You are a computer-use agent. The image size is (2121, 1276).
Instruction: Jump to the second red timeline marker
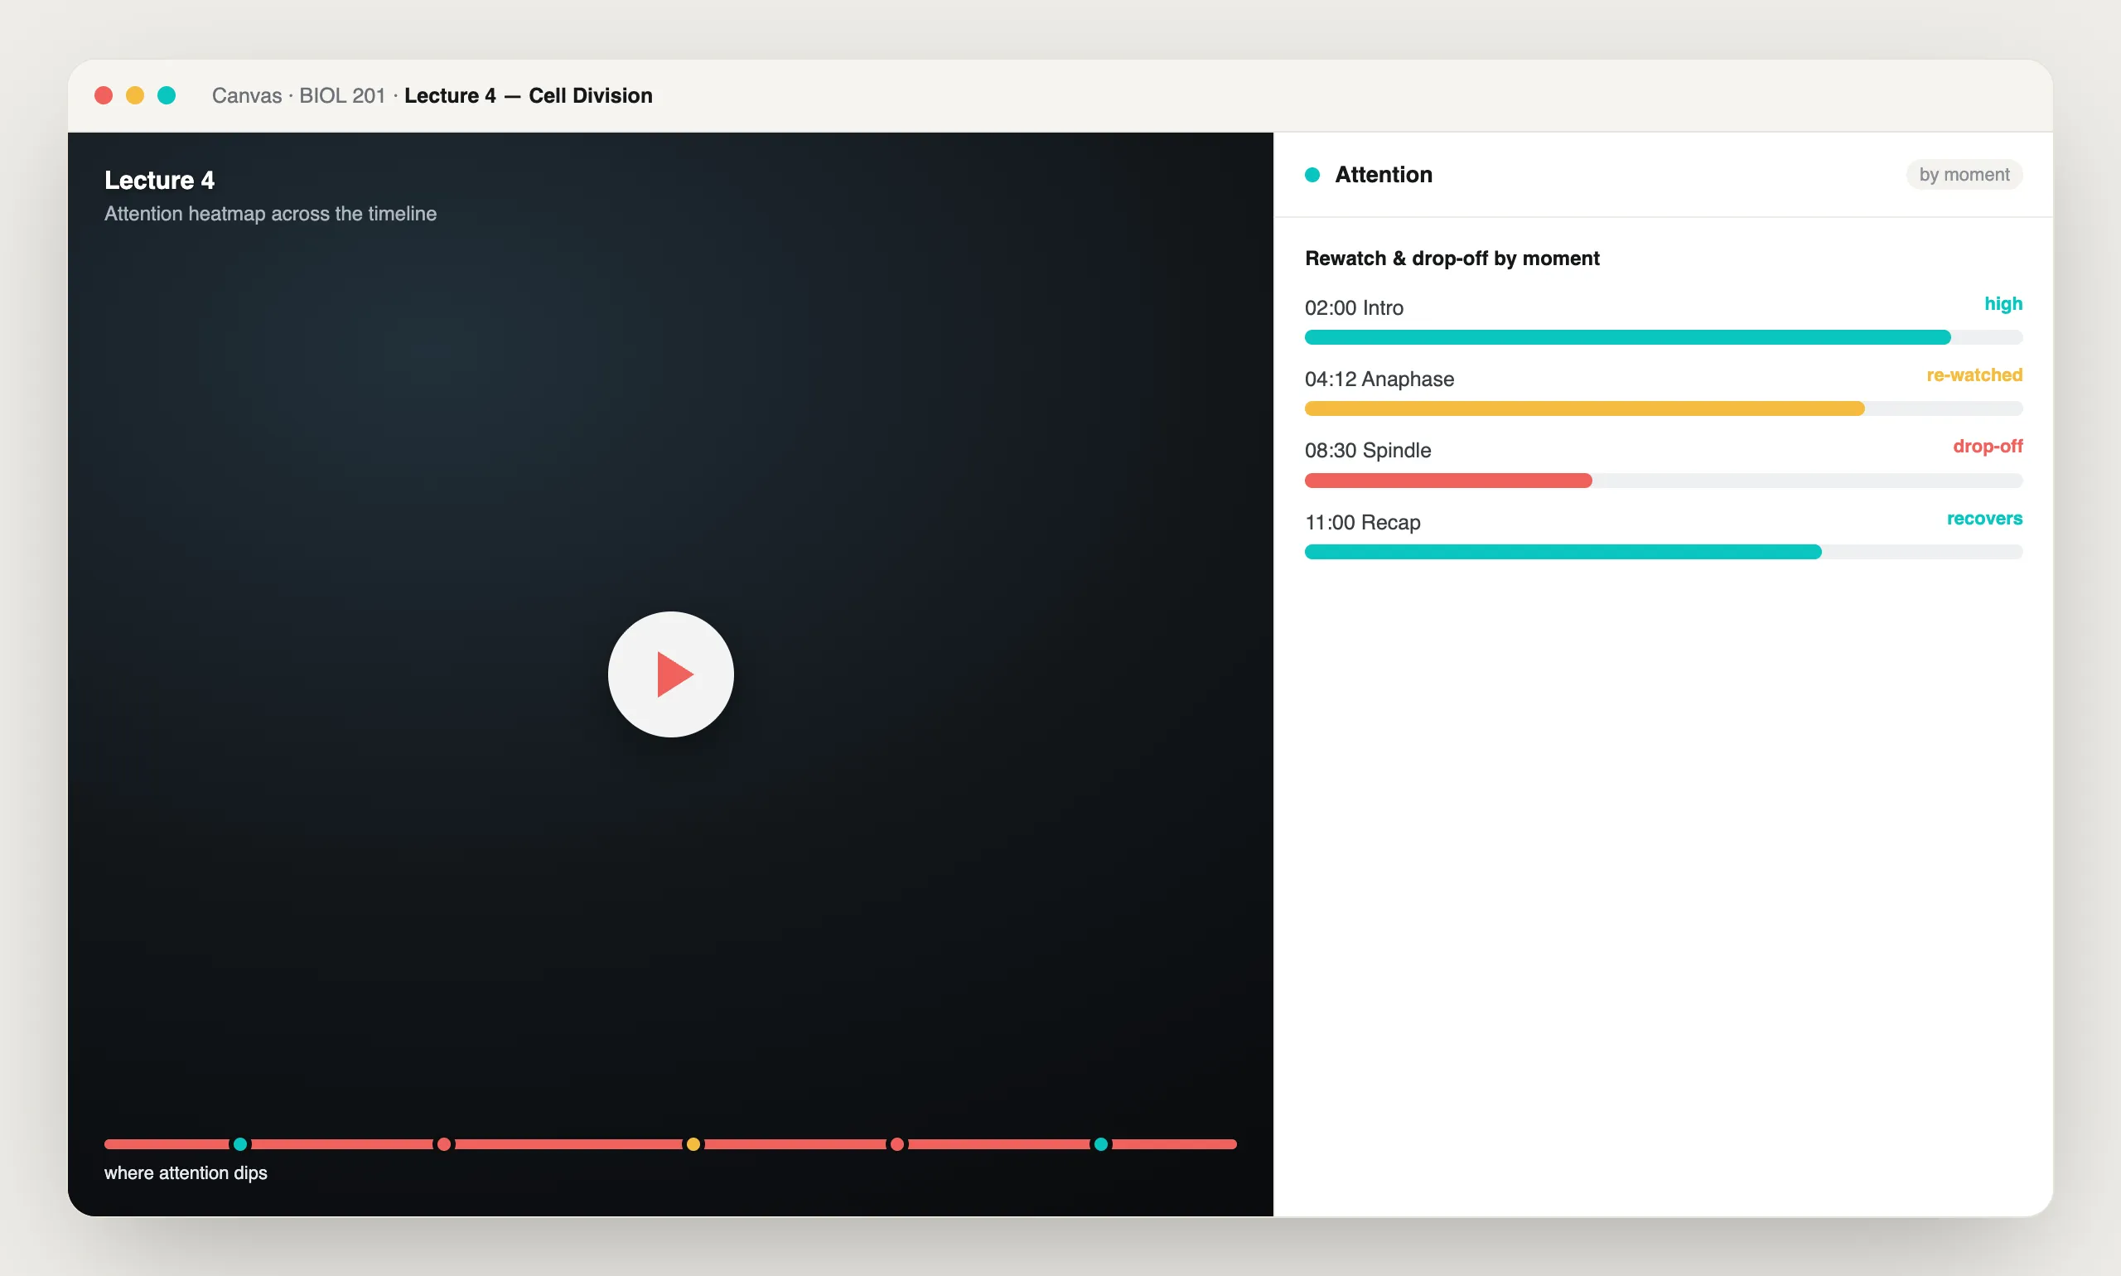click(x=896, y=1143)
